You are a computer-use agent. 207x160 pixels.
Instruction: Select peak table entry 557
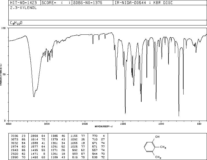click(95, 150)
